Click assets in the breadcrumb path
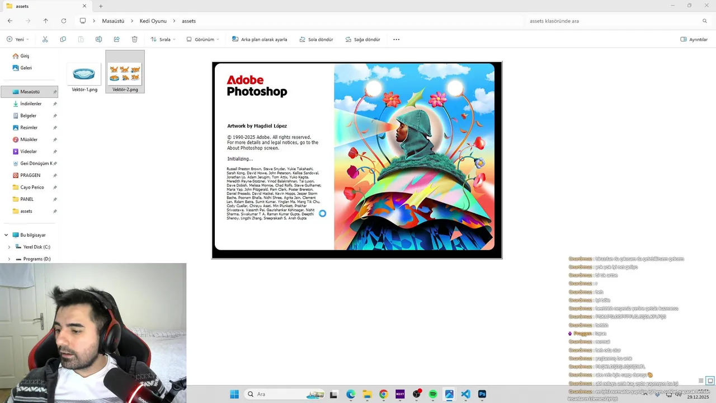 click(x=189, y=21)
